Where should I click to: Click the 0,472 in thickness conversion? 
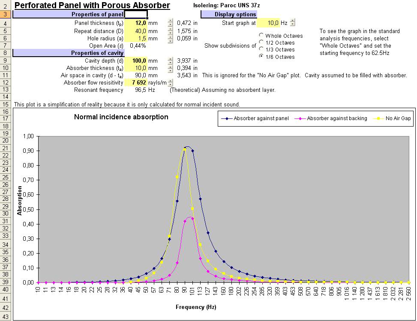pyautogui.click(x=187, y=23)
